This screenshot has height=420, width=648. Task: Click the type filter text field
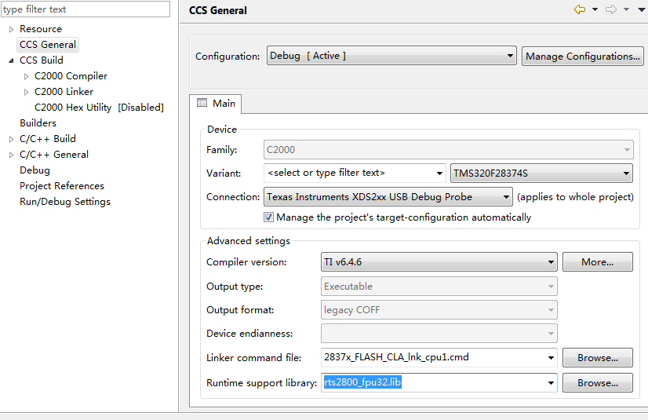click(x=85, y=9)
